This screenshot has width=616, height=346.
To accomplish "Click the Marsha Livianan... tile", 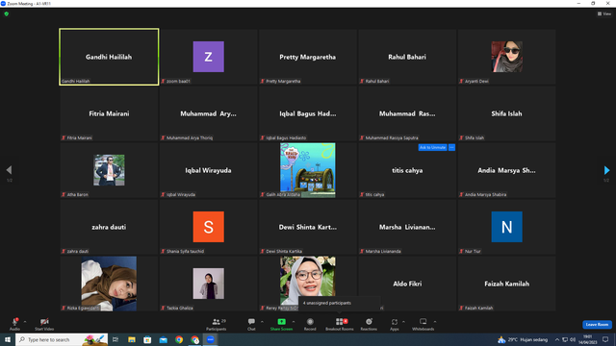I will tap(407, 227).
